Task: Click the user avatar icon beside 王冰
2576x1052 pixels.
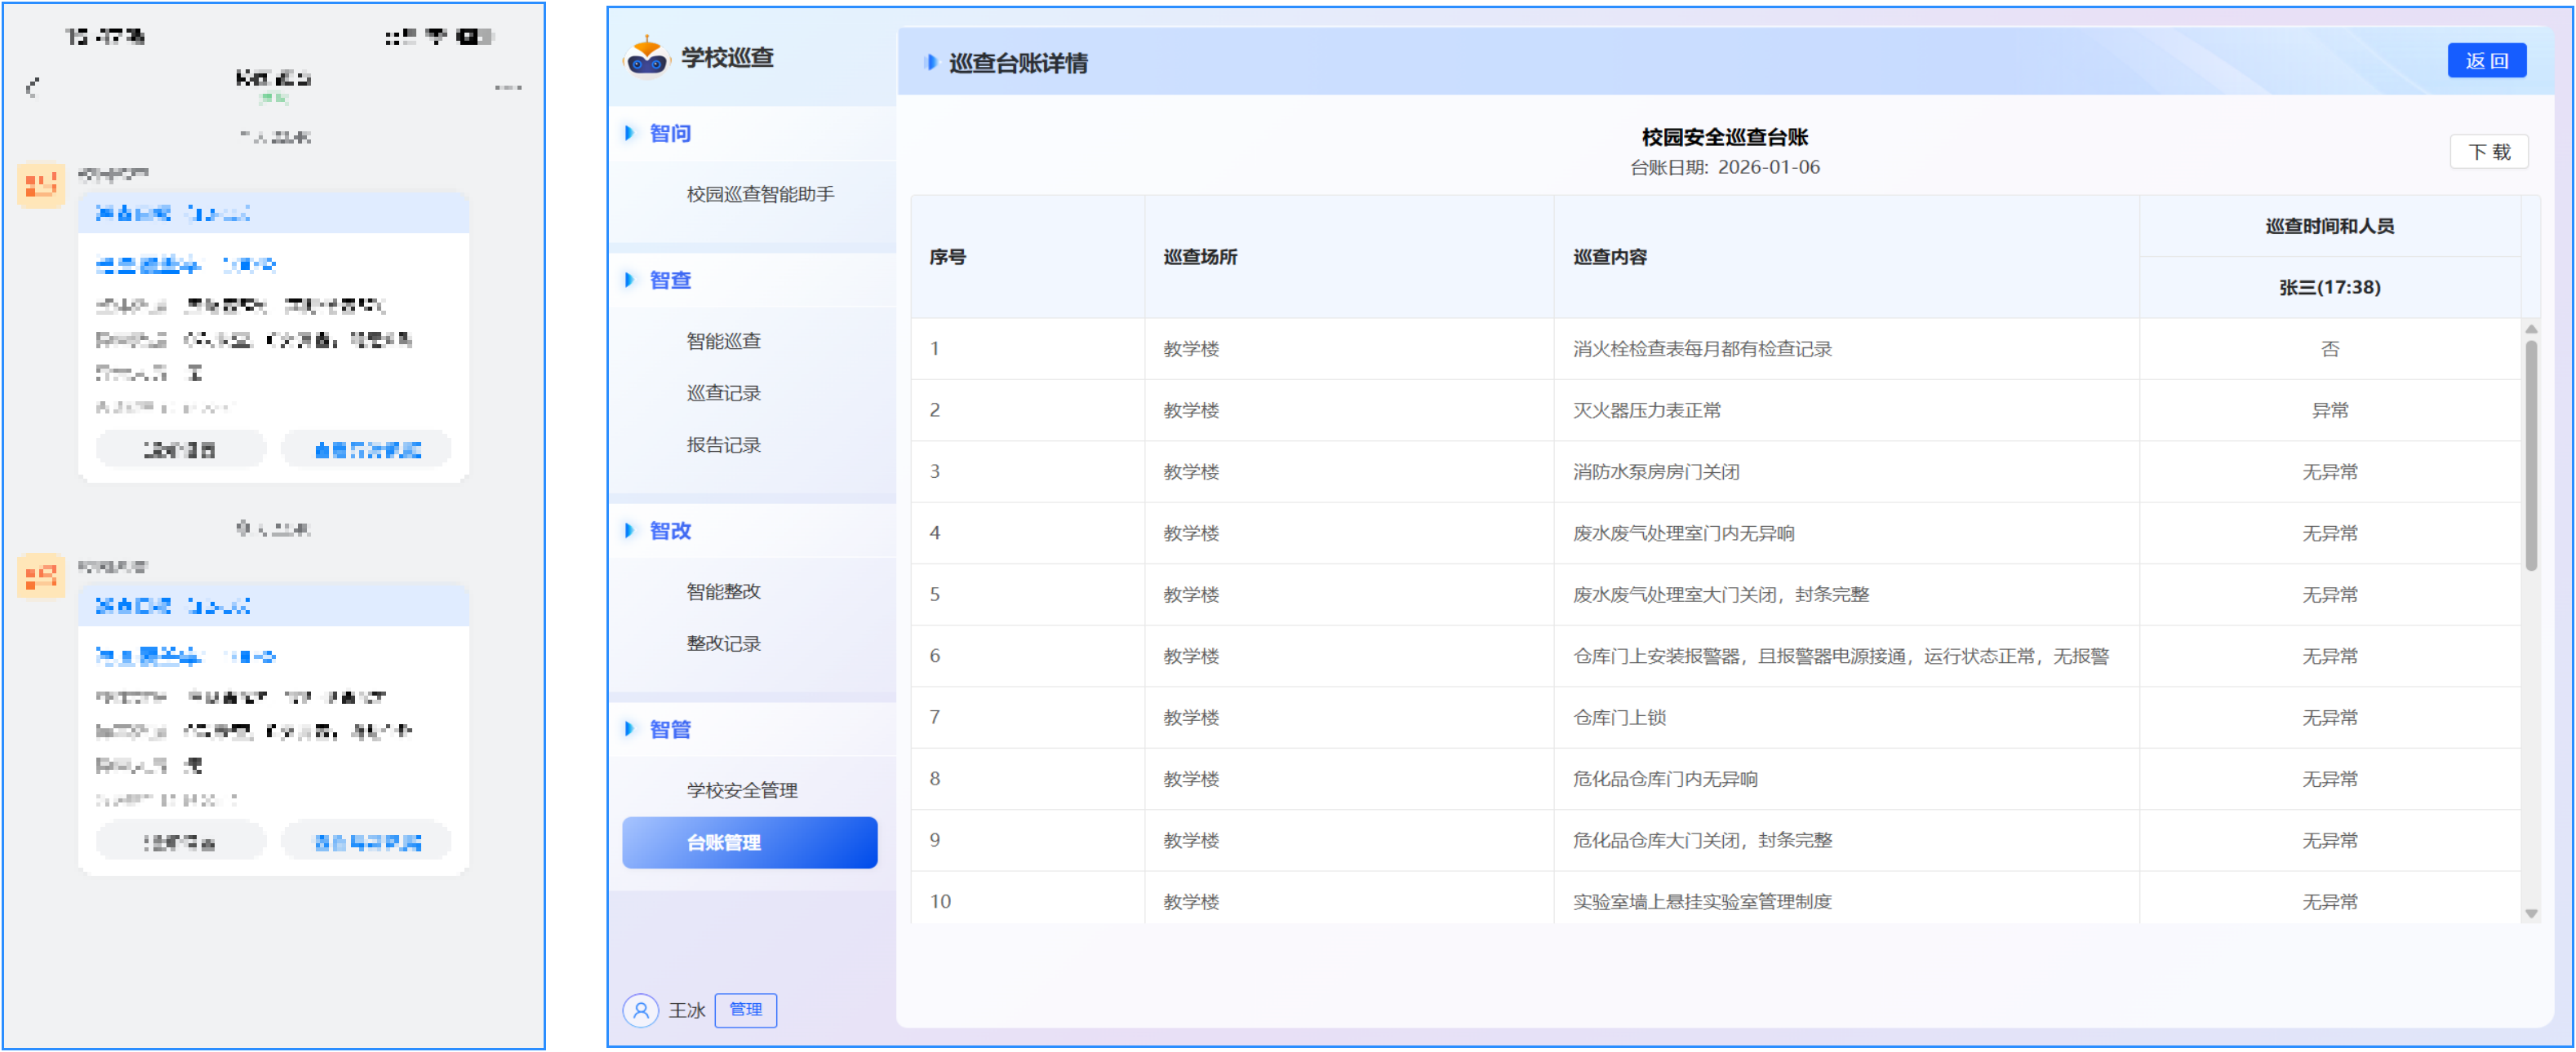Action: (641, 1010)
